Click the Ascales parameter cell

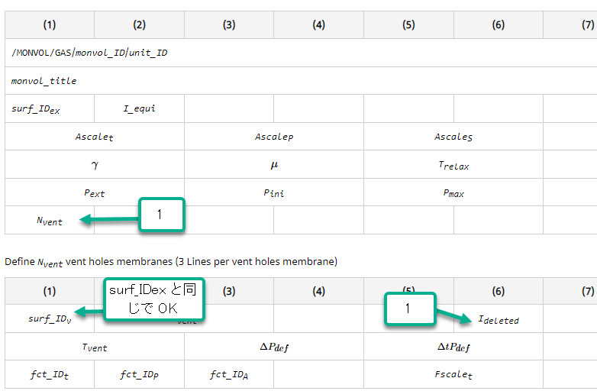click(x=453, y=137)
